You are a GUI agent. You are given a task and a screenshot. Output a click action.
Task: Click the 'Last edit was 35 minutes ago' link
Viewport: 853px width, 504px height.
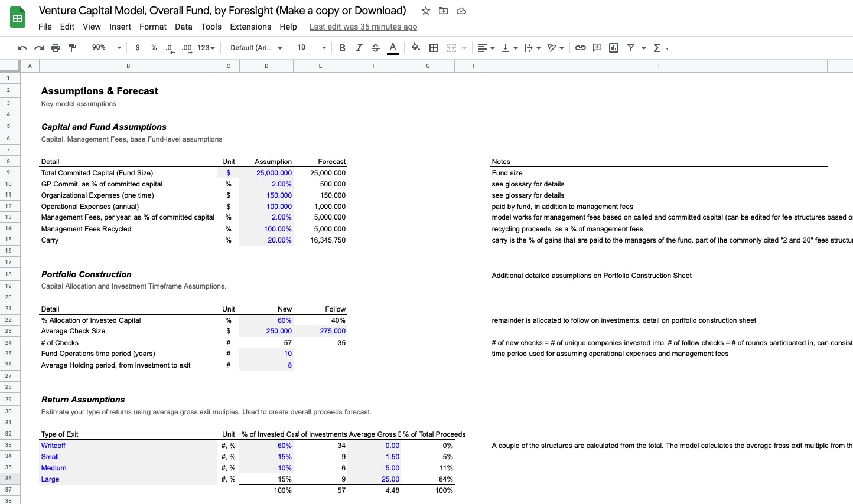pyautogui.click(x=363, y=27)
